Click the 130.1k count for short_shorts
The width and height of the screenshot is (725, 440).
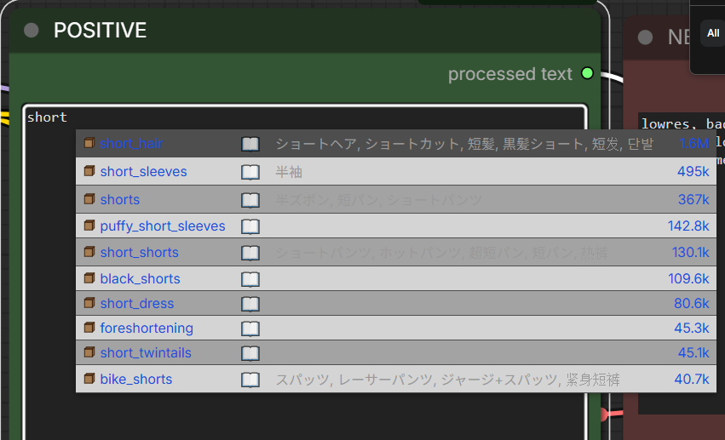click(x=690, y=252)
